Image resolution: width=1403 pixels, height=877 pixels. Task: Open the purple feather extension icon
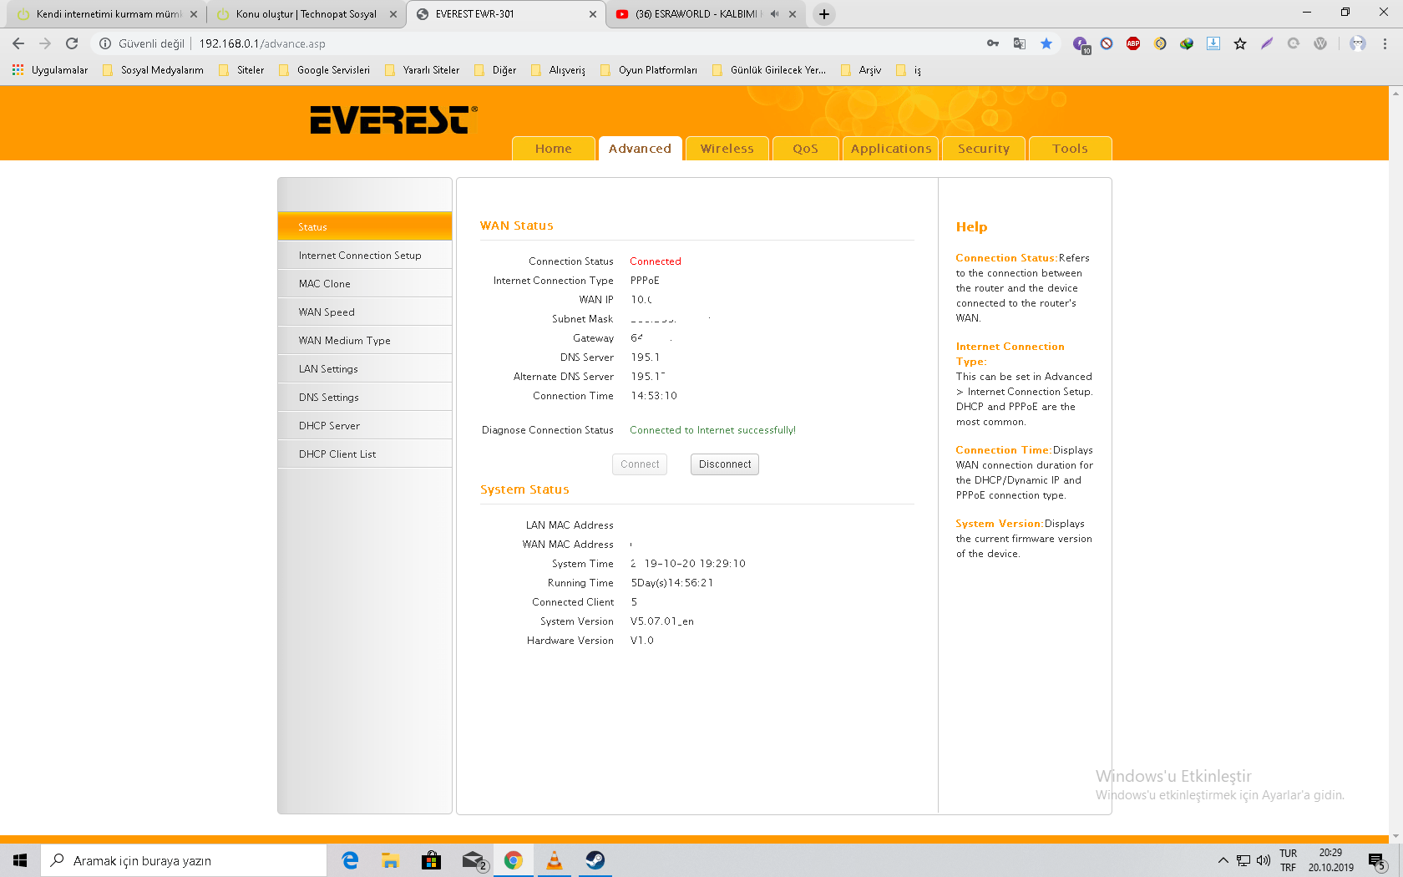point(1267,43)
